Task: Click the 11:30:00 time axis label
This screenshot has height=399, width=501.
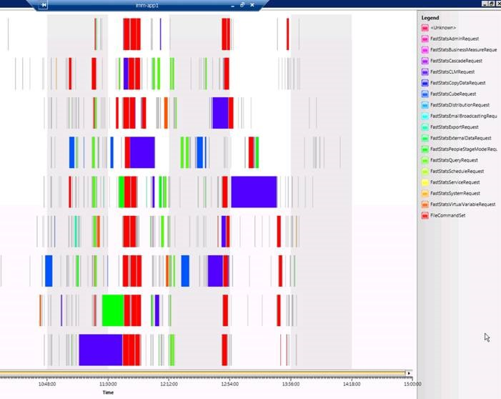Action: tap(108, 384)
